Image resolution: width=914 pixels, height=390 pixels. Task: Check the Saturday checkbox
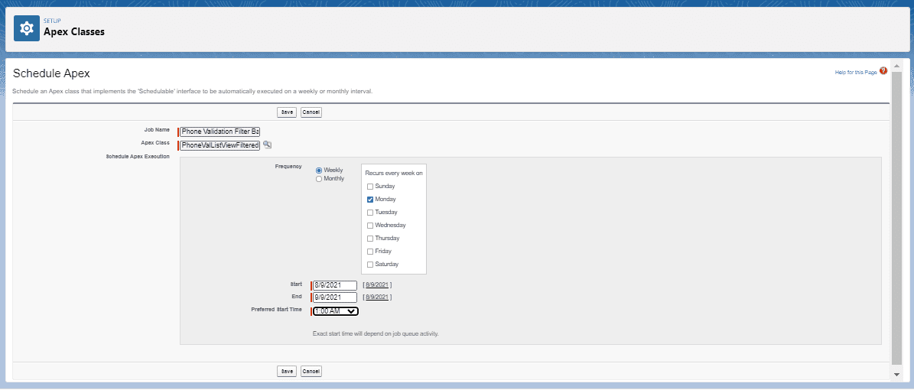370,265
